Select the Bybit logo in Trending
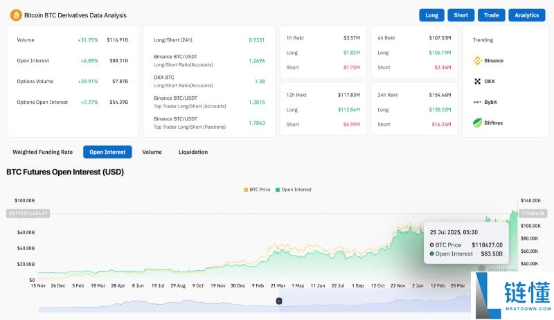 (x=477, y=103)
